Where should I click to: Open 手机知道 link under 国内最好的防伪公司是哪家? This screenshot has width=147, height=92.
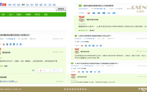(x=99, y=9)
